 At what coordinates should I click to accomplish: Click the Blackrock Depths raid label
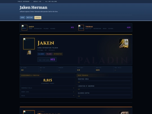click(84, 93)
